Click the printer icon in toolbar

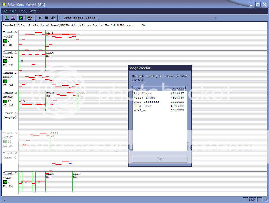[x=29, y=18]
